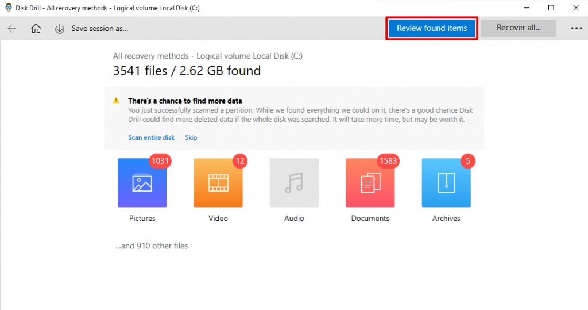Click the Archives label text

446,219
